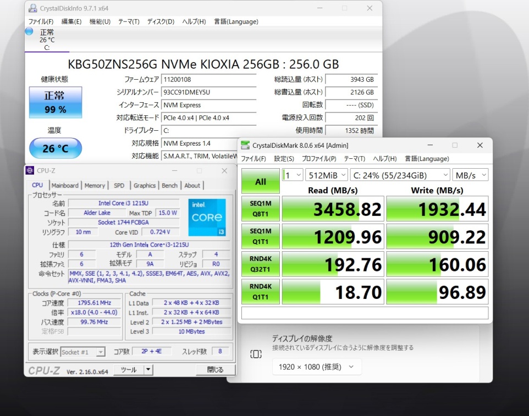Open ディスク(D) menu in CrystalDiskInfo

click(161, 21)
